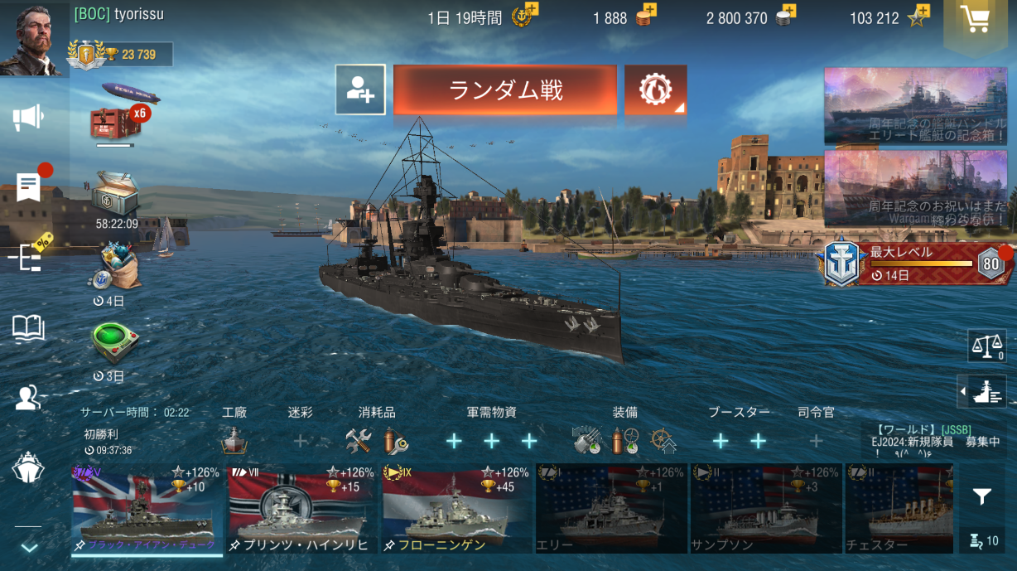This screenshot has width=1017, height=571.
Task: Open the logbook icon in sidebar
Action: click(x=28, y=328)
